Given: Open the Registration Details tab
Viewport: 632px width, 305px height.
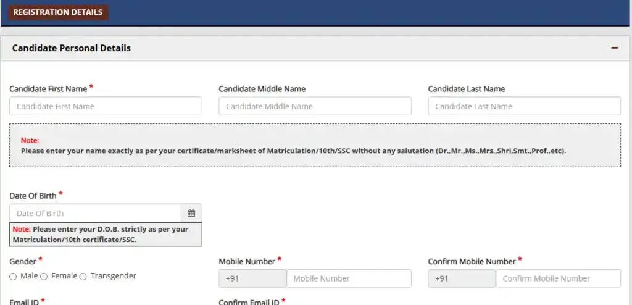Looking at the screenshot, I should pos(58,12).
